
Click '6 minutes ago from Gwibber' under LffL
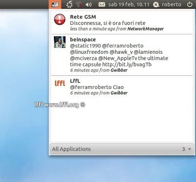98,93
